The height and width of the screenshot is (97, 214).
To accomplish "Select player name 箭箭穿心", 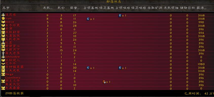I will coord(13,46).
